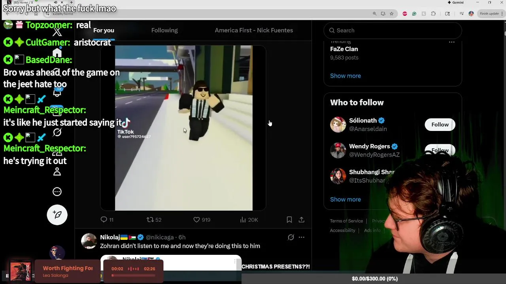
Task: Bookmark the video post
Action: (x=289, y=220)
